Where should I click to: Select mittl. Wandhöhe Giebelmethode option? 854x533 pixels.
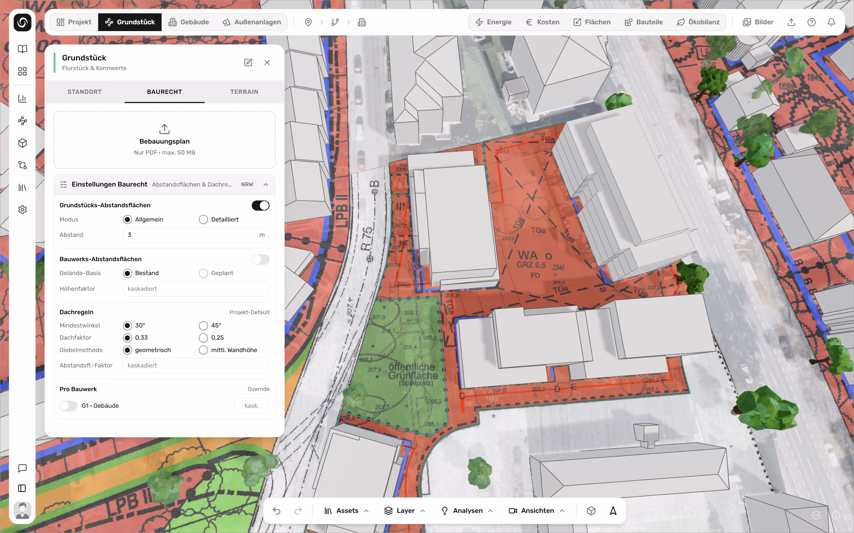tap(203, 350)
